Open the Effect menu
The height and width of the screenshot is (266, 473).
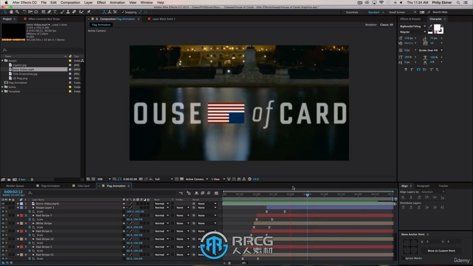[x=101, y=3]
